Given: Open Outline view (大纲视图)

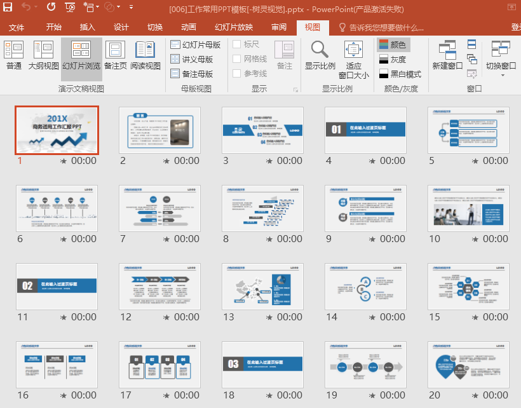Looking at the screenshot, I should 43,55.
